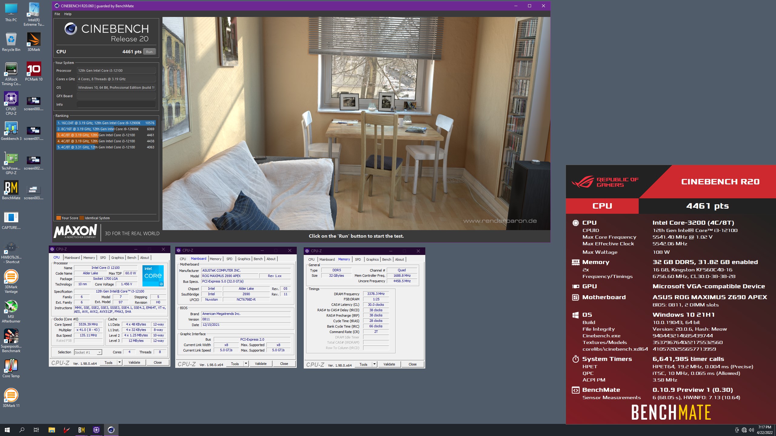Image resolution: width=776 pixels, height=436 pixels.
Task: Click the Intel Core i3 logo in CPU-Z
Action: [x=153, y=276]
